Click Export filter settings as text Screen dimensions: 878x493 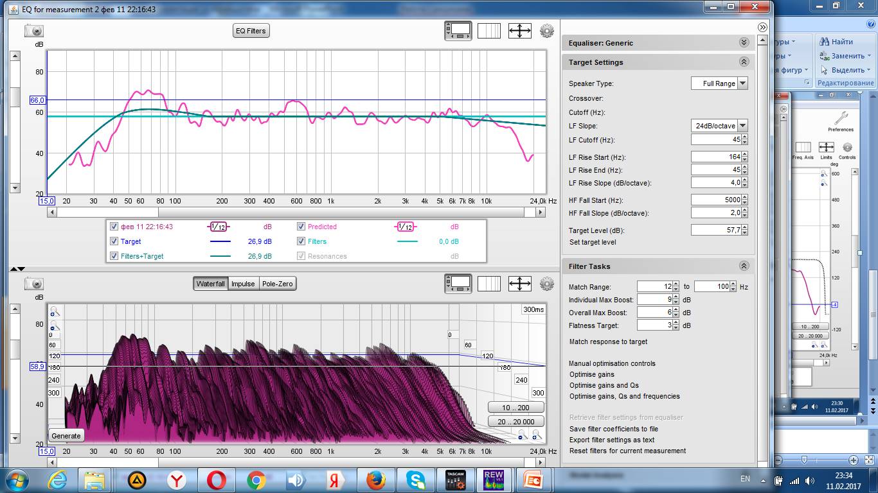pos(612,440)
